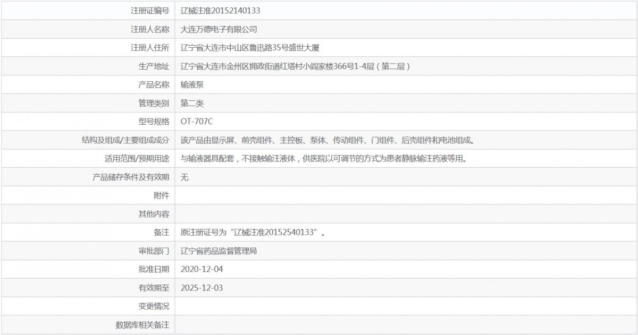The image size is (638, 335).
Task: Click the intended use text starting 与输液器具配套
Action: point(324,159)
